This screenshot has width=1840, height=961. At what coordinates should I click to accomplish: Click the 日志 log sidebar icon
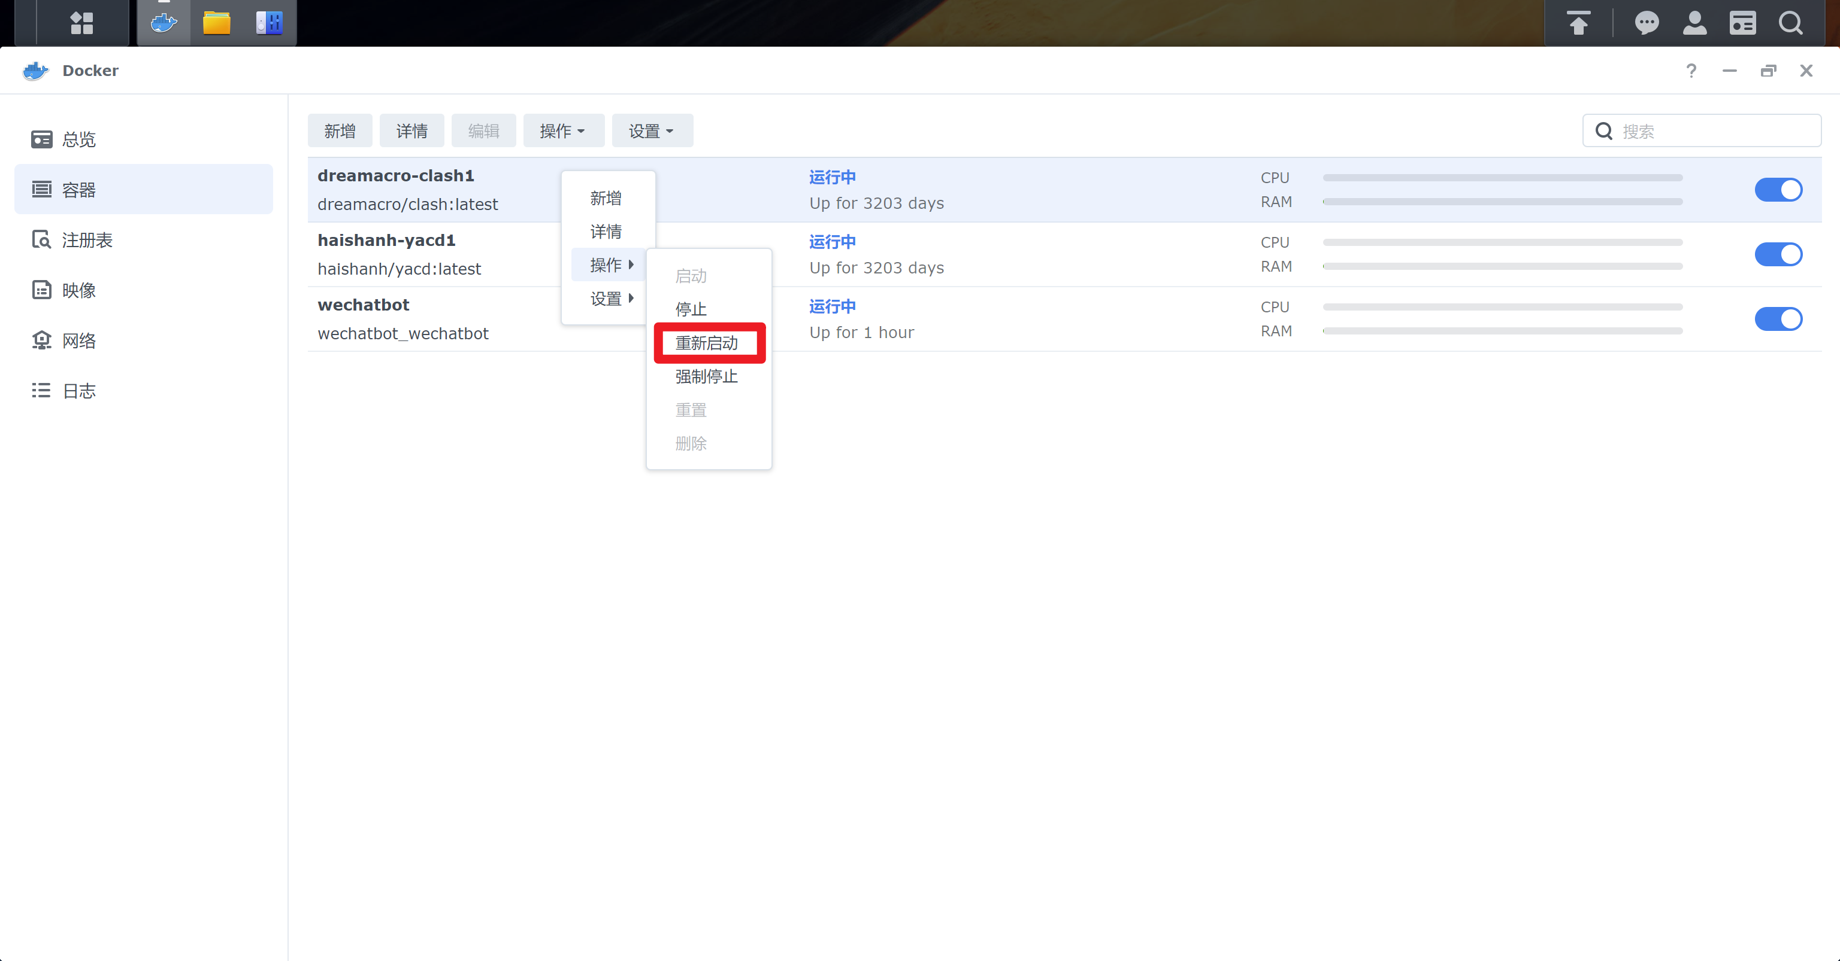click(41, 390)
